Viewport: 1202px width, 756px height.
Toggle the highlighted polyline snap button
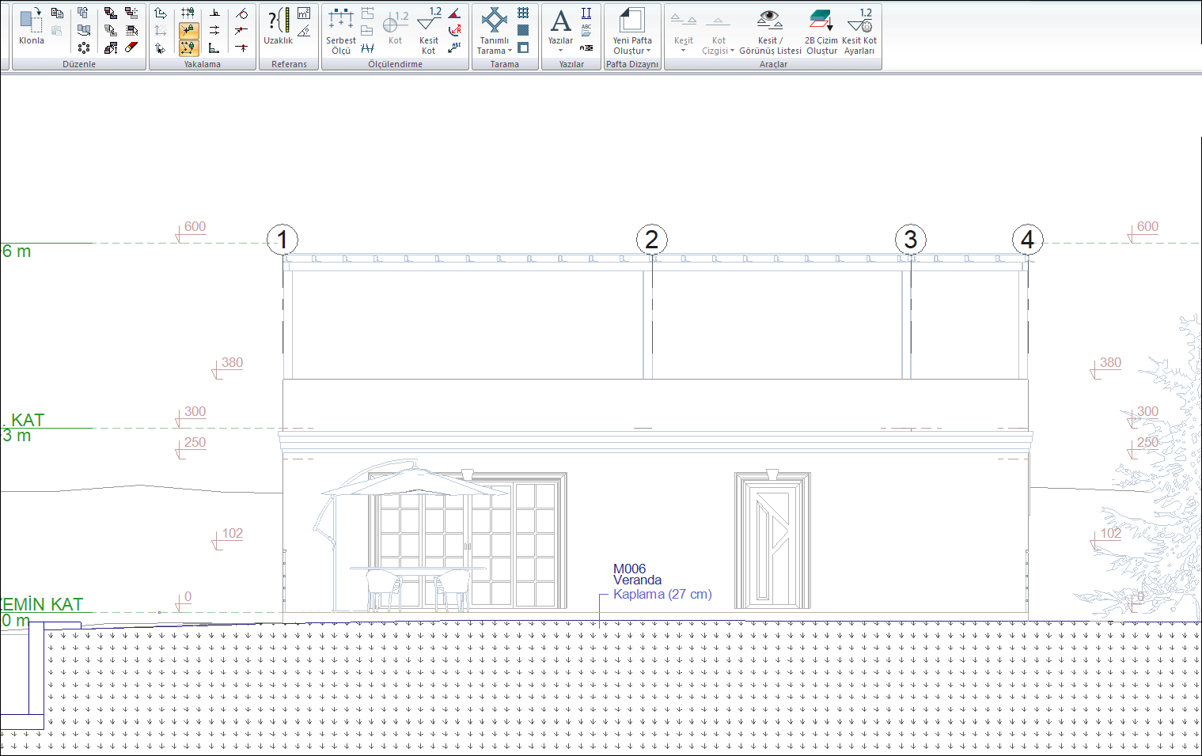tap(188, 48)
